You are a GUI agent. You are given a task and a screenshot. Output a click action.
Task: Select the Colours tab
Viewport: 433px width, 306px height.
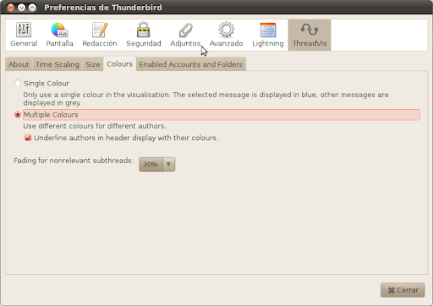click(x=119, y=64)
